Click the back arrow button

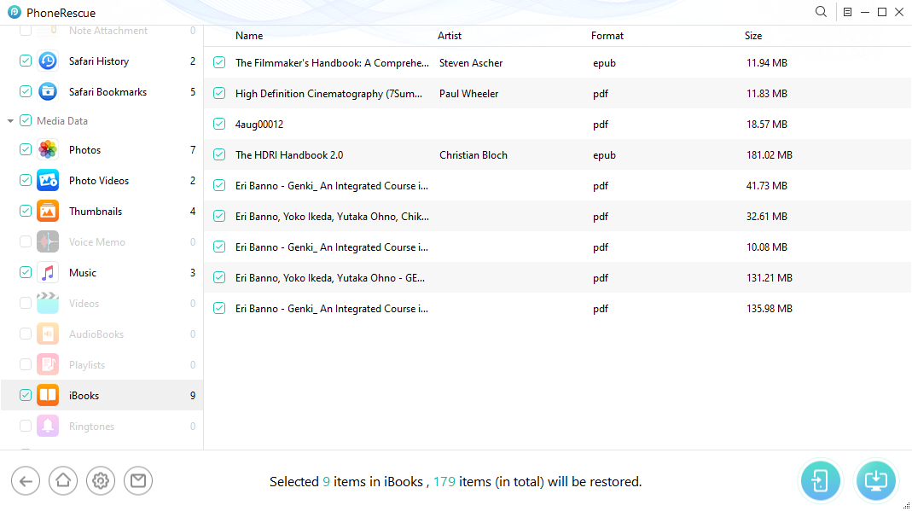26,481
